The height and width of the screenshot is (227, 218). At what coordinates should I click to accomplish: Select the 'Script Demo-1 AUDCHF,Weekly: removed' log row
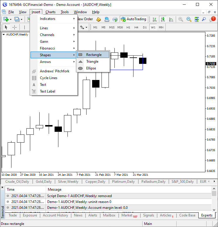coord(108,196)
